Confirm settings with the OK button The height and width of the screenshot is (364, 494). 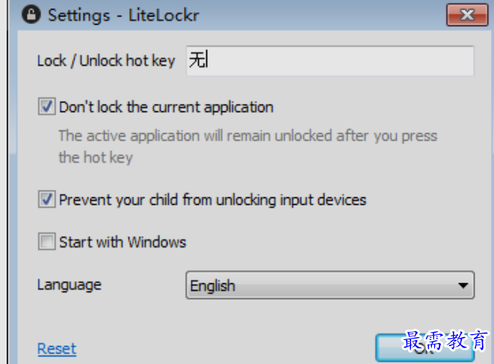click(x=424, y=348)
